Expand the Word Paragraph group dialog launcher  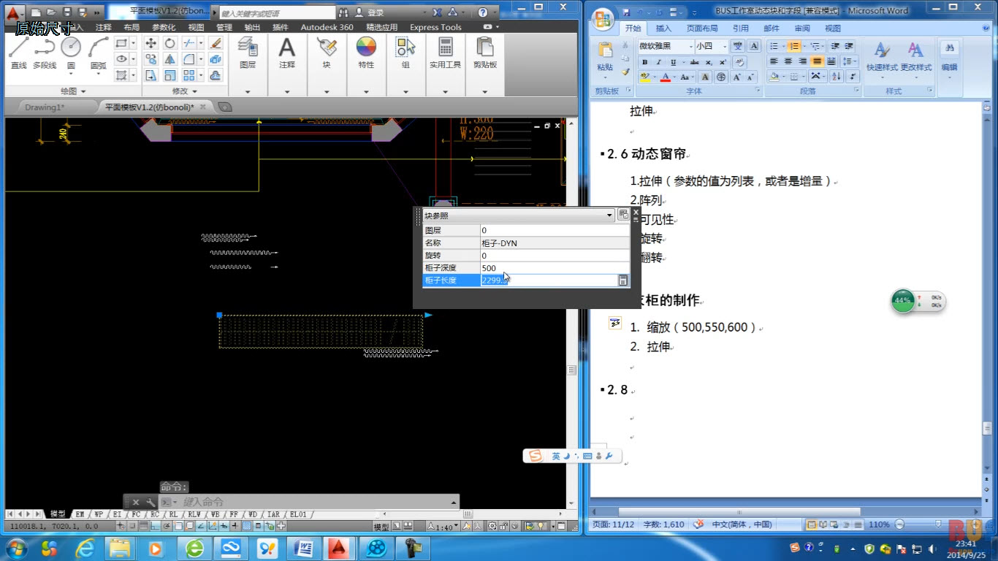coord(857,91)
